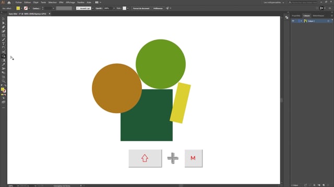The height and width of the screenshot is (187, 334).
Task: Select the Paintbrush tool in toolbar
Action: pyautogui.click(x=4, y=39)
